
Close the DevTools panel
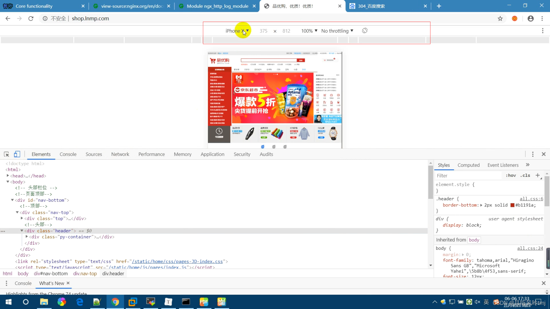click(x=543, y=154)
